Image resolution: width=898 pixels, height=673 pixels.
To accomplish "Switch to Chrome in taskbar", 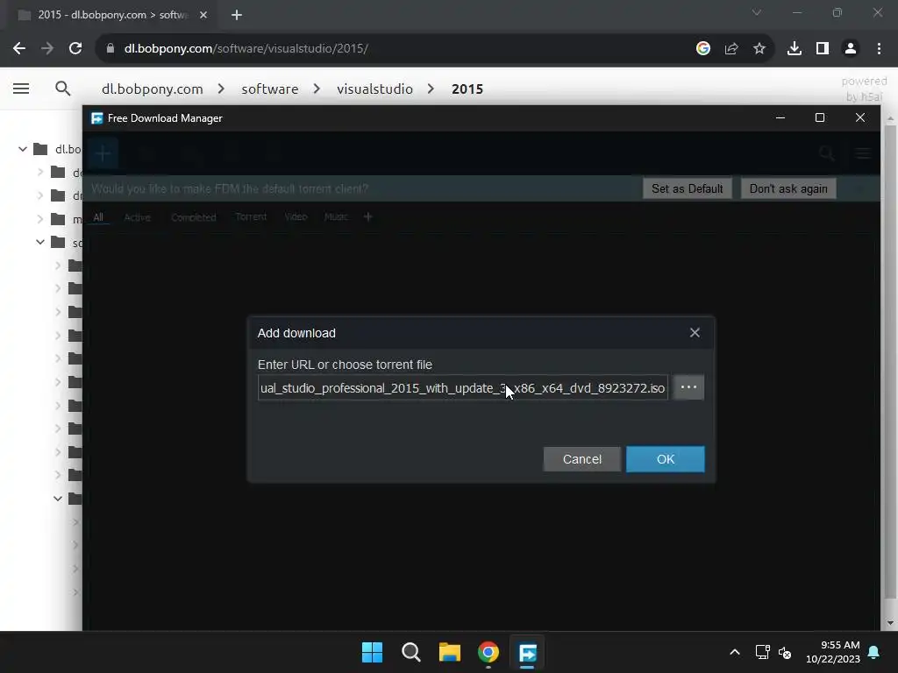I will point(488,652).
